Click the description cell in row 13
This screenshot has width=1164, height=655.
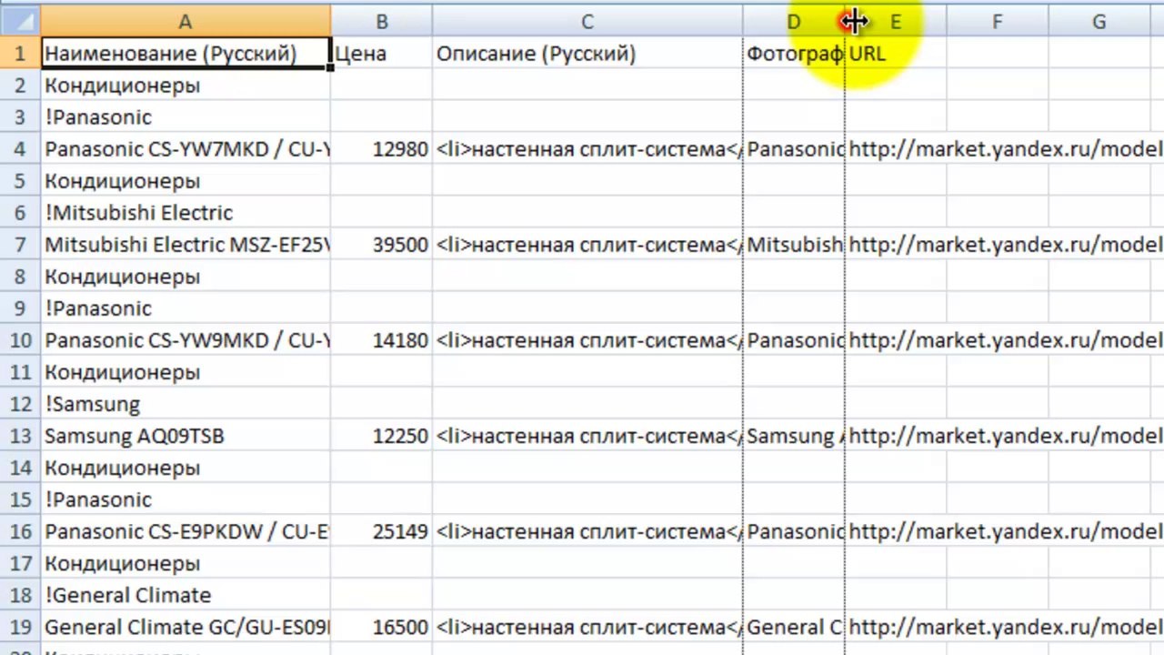coord(587,436)
